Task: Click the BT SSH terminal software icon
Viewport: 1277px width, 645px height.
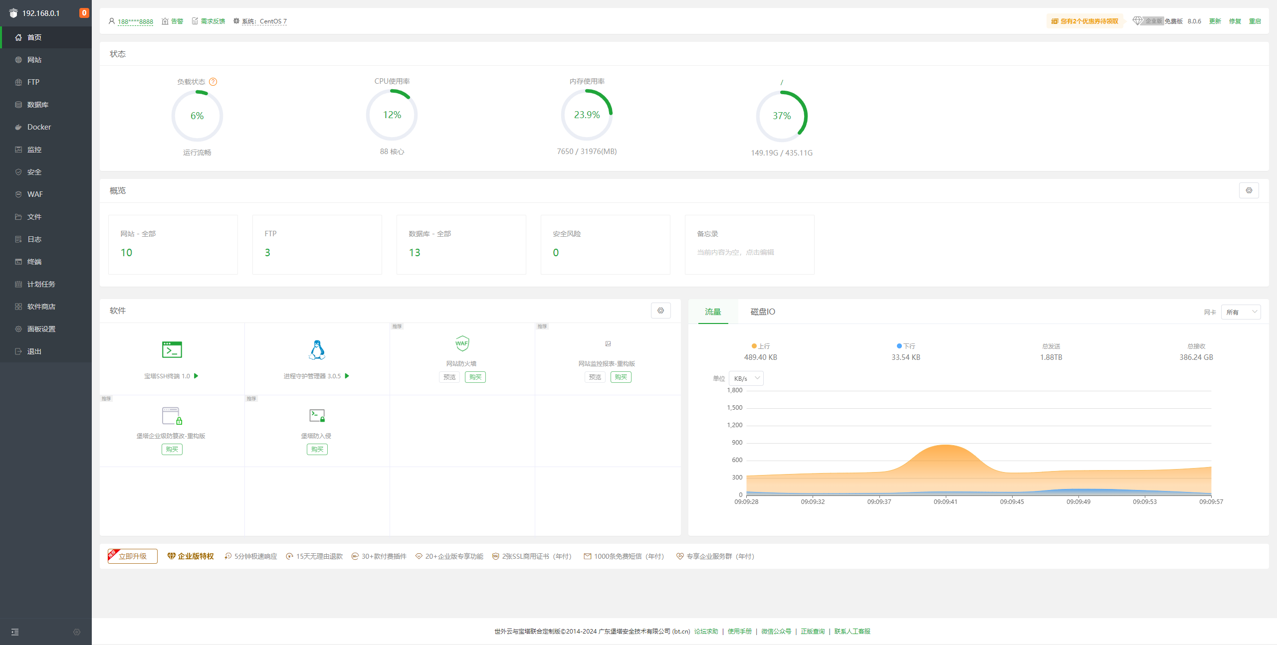Action: [172, 350]
